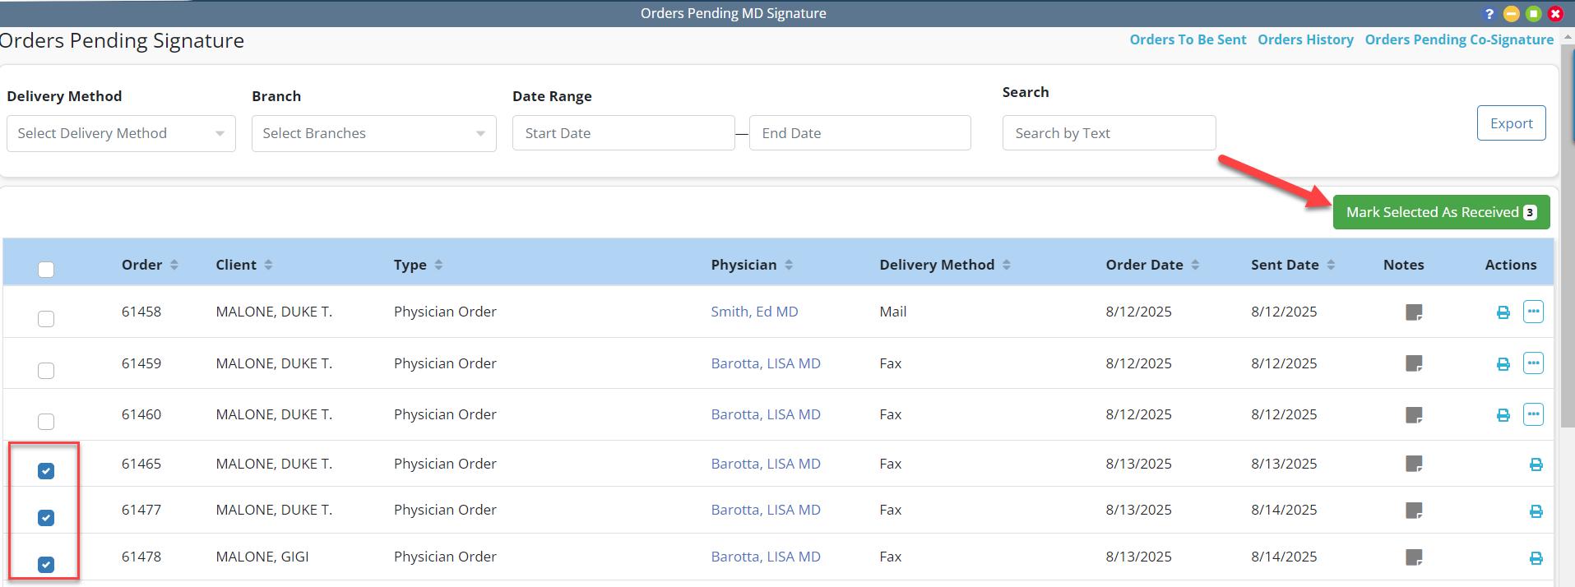Go to the Orders To Be Sent page
Screen dimensions: 1575x587
(1188, 39)
